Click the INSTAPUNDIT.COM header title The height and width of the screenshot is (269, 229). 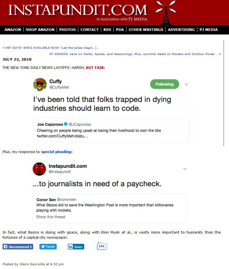coord(78,10)
